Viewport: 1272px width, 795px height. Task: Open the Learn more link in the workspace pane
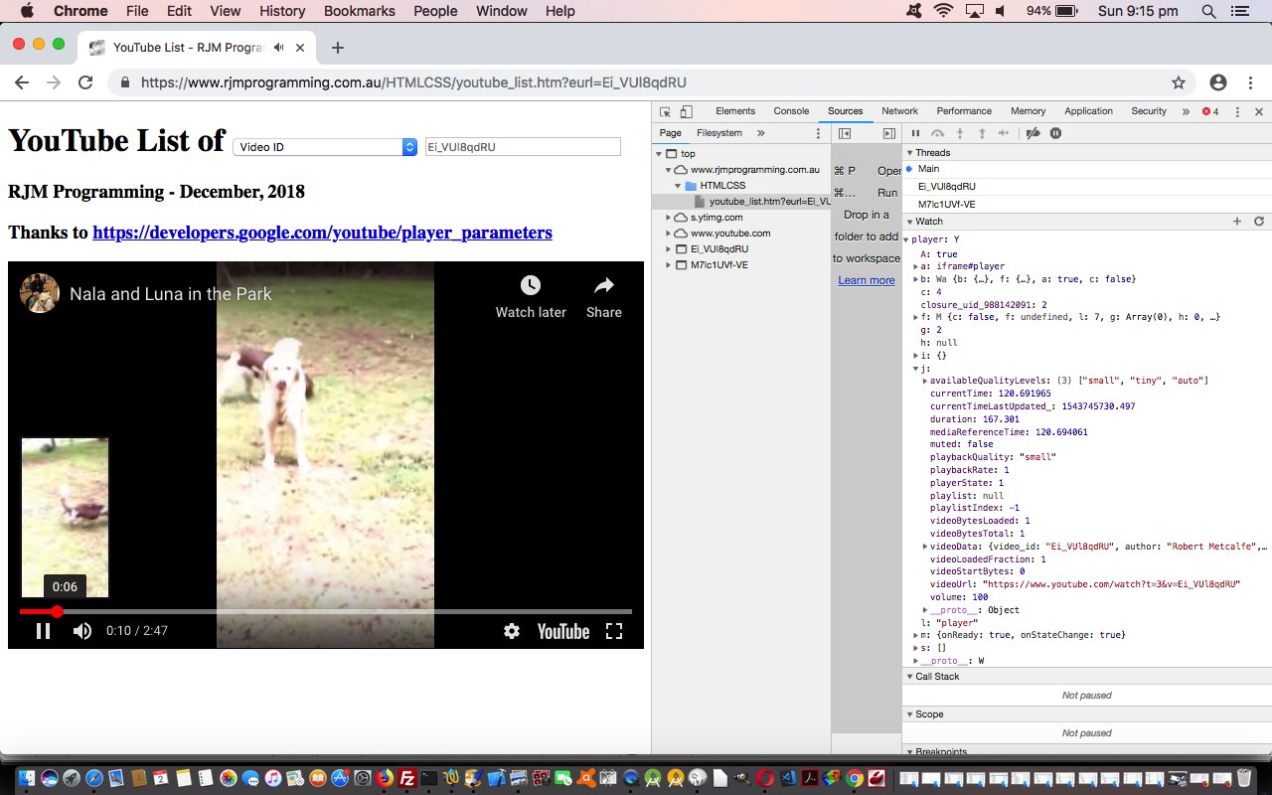click(x=867, y=280)
